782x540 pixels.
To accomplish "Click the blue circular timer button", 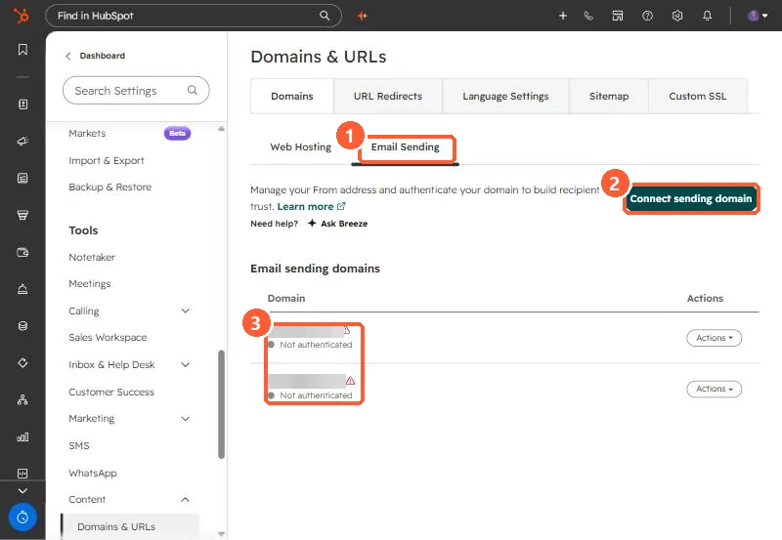I will click(22, 518).
